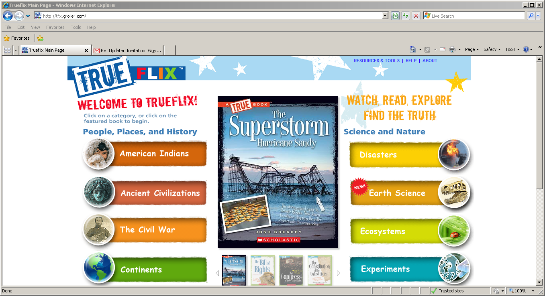Open featured Superstorm Hurricane Sandy book cover
Screen dimensions: 545x296
[x=278, y=172]
